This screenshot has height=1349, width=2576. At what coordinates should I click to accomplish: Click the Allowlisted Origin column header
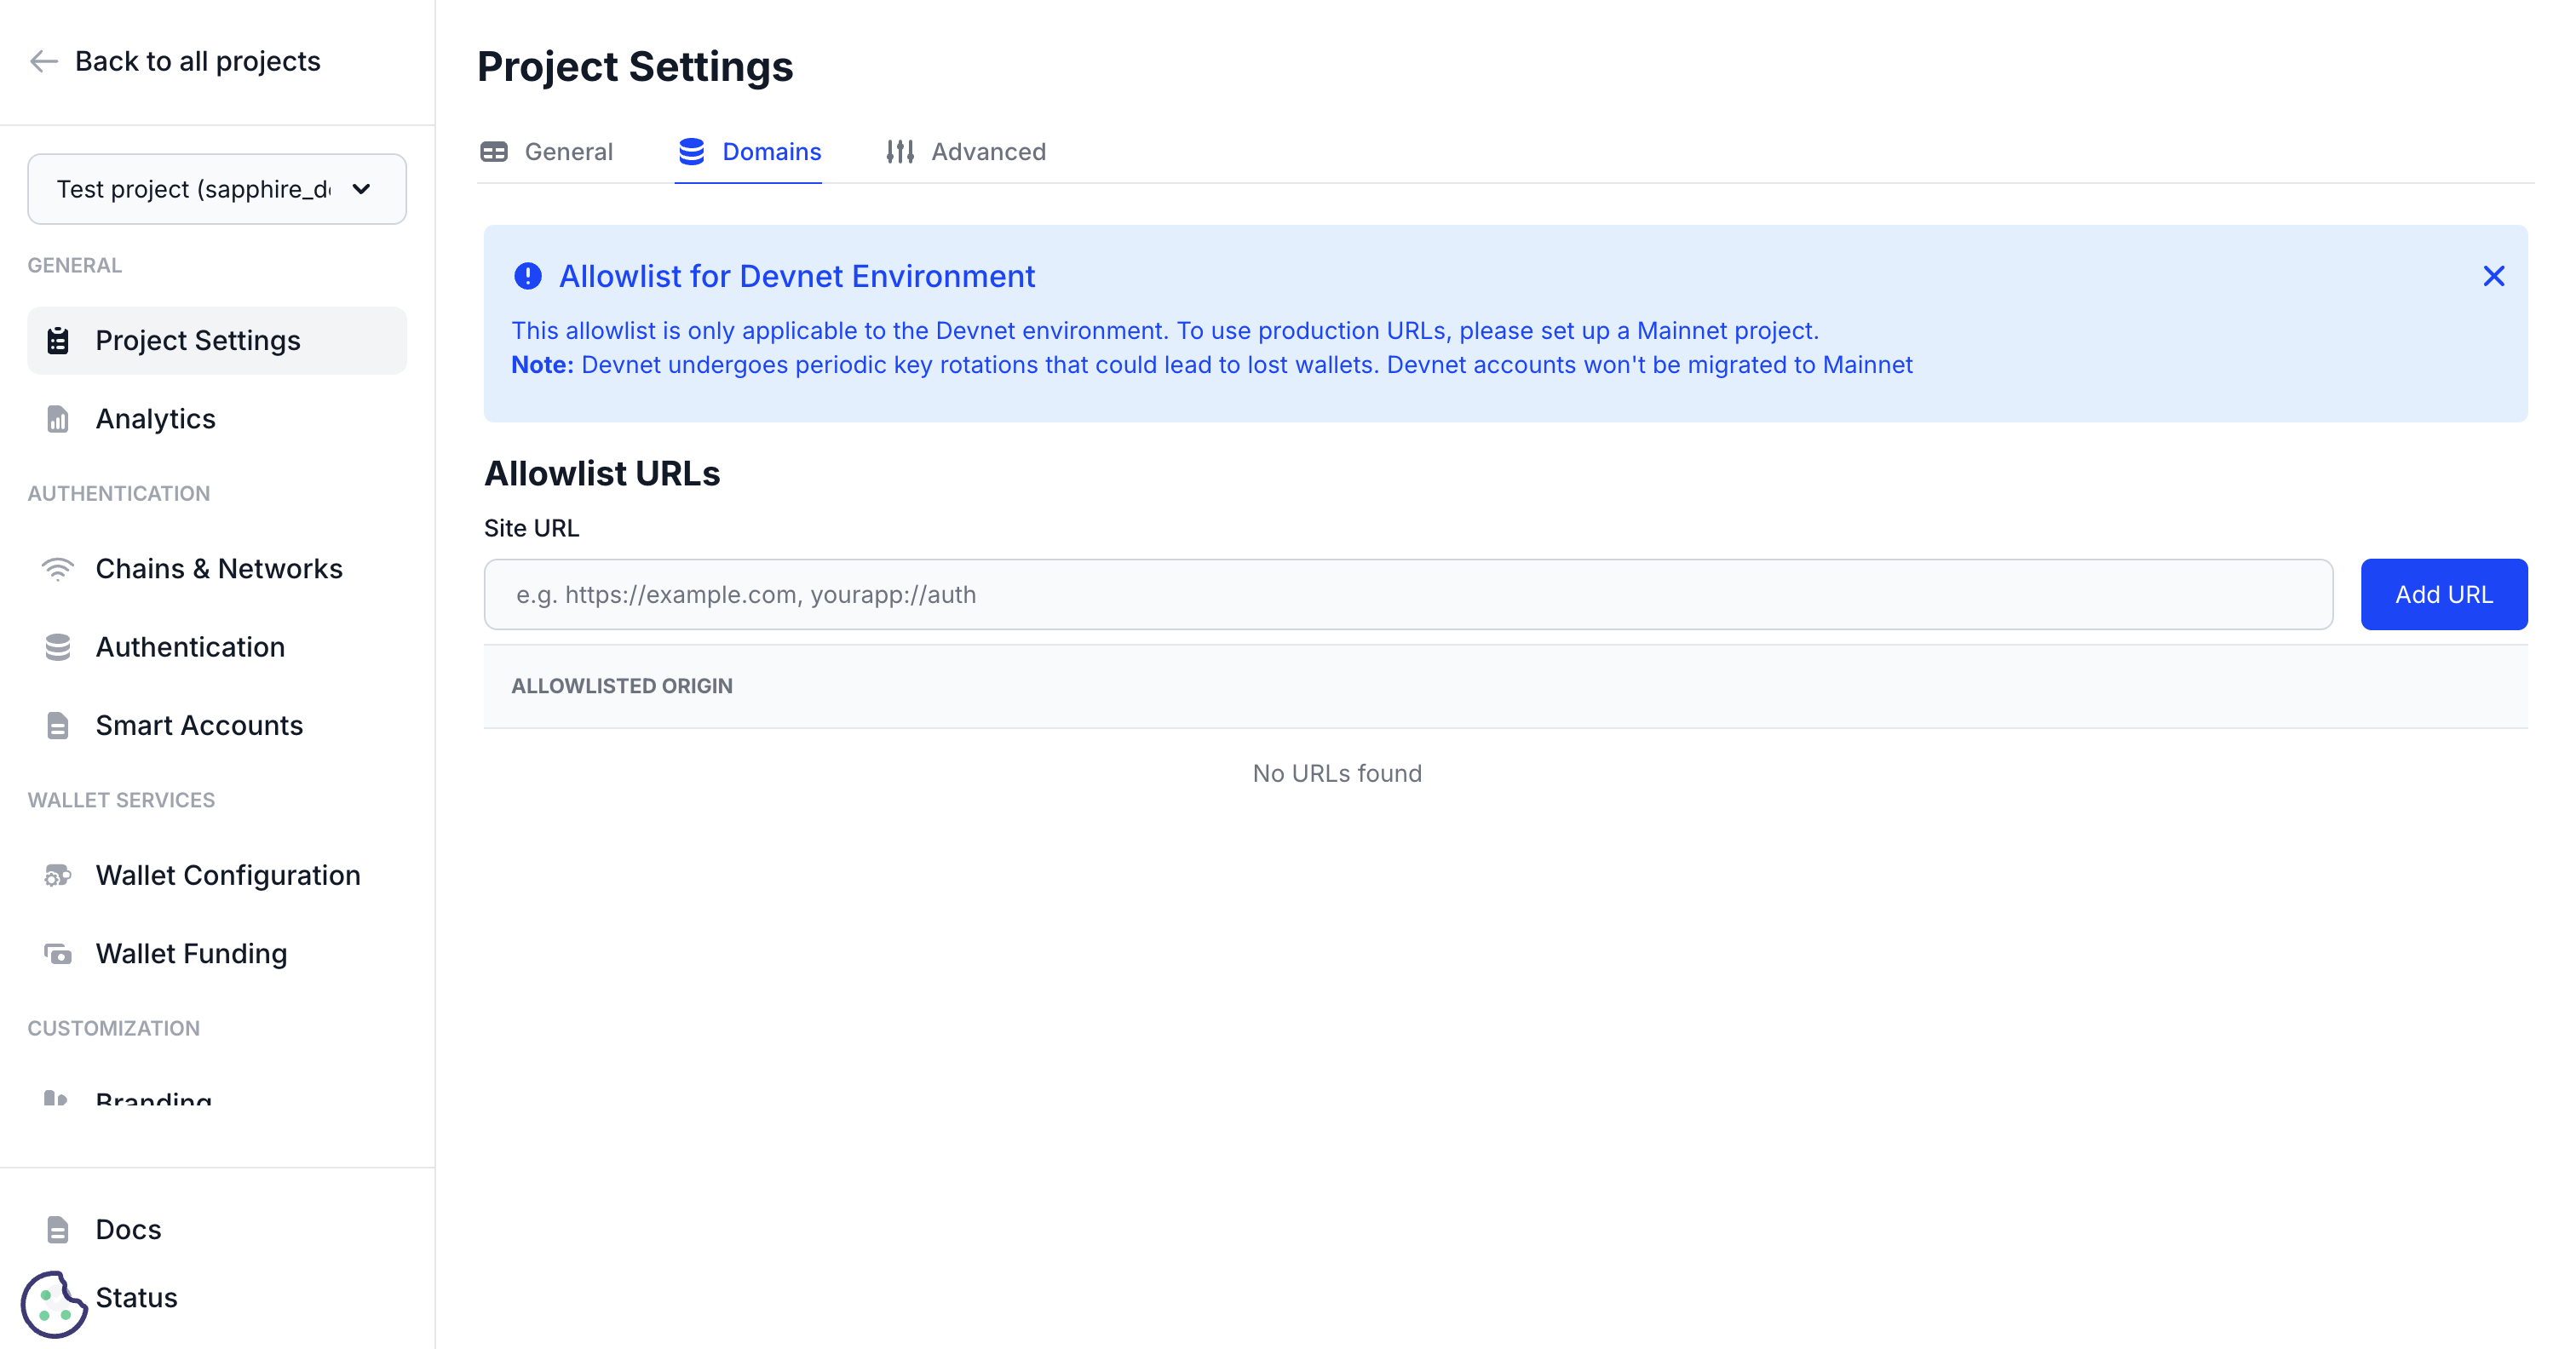pyautogui.click(x=622, y=686)
